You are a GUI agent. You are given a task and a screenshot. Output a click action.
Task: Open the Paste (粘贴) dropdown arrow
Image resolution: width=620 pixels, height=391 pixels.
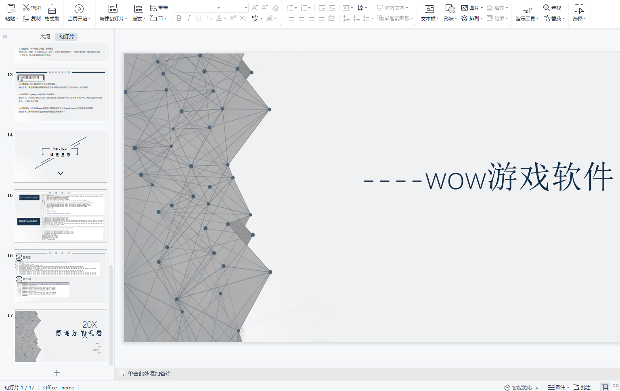tap(17, 19)
